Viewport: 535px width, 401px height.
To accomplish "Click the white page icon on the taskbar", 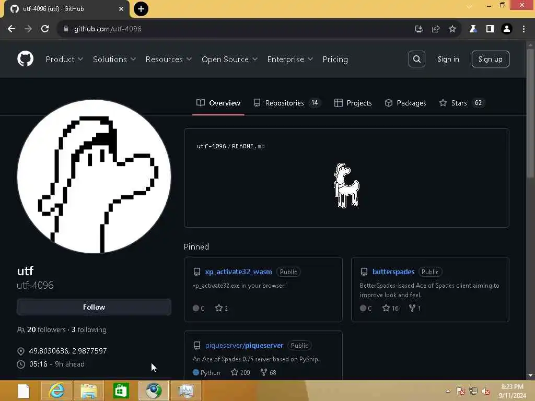I will 24,391.
